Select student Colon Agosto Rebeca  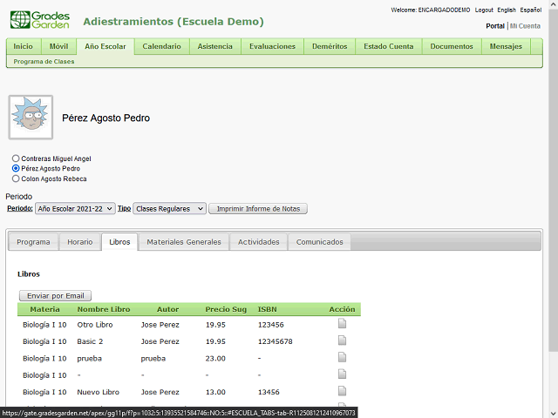[16, 179]
